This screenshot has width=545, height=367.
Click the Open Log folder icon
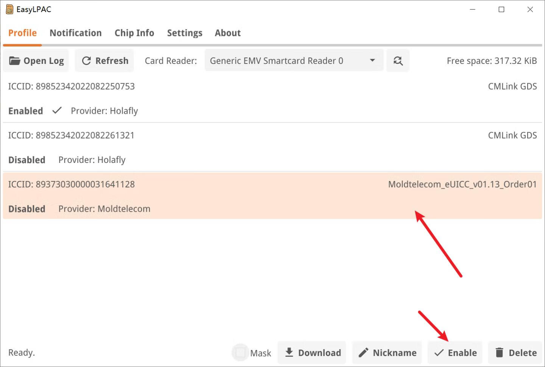click(x=14, y=61)
